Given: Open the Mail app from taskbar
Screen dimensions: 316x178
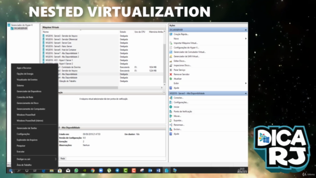Looking at the screenshot, I should click(x=68, y=171).
